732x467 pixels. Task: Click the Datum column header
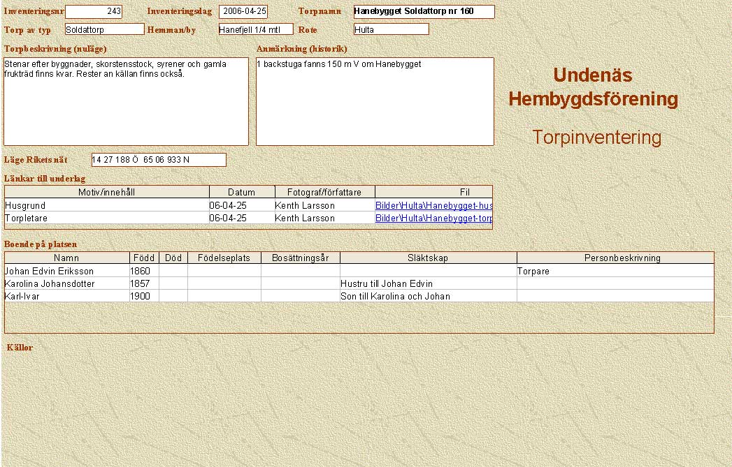click(241, 192)
